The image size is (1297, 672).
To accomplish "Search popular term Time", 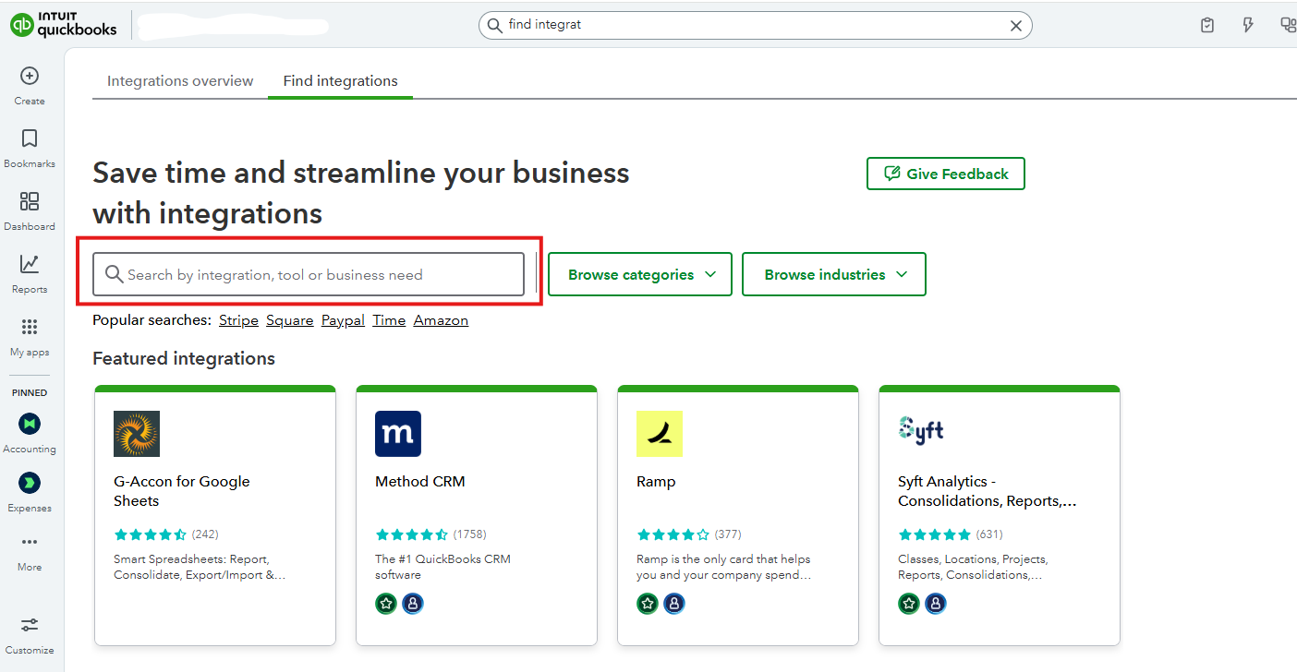I will click(x=389, y=320).
